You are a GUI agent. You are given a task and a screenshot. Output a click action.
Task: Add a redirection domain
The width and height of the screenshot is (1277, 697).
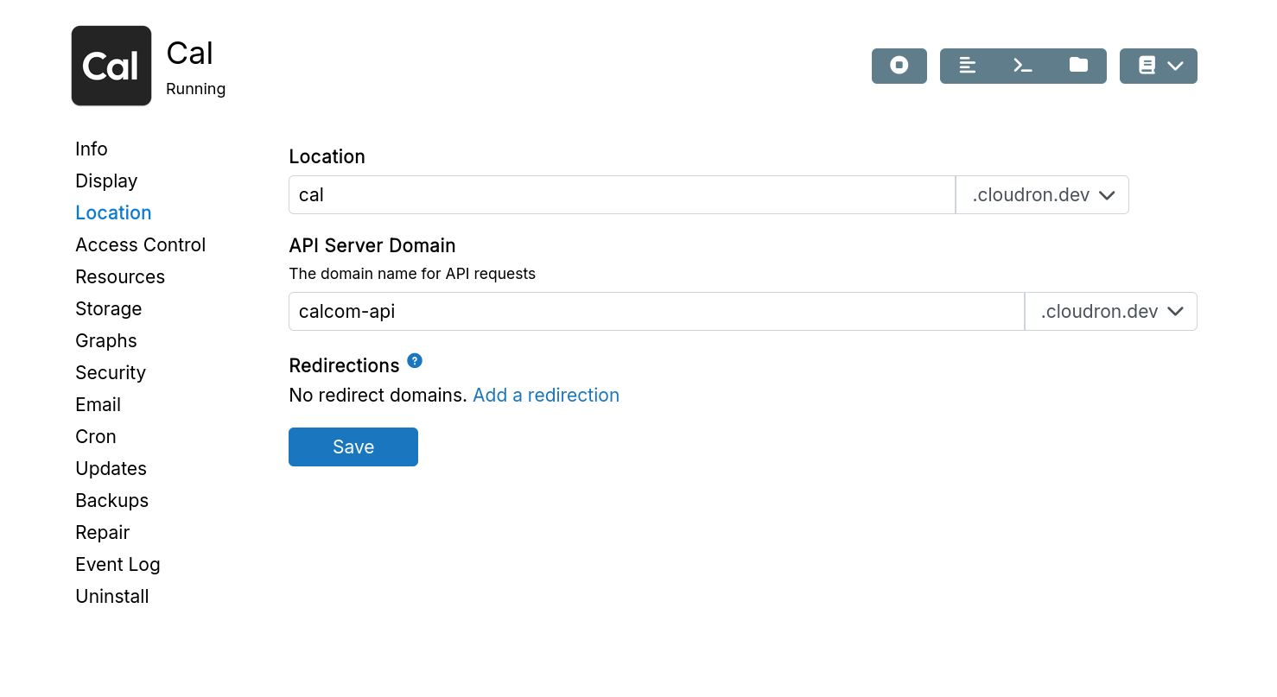point(545,395)
